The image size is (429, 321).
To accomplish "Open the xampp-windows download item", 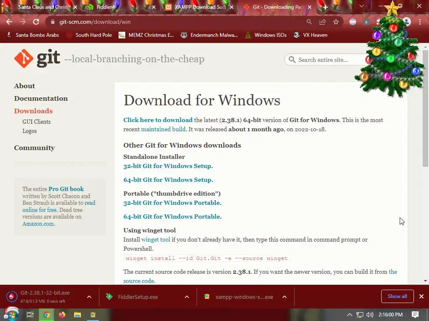I will pos(244,297).
